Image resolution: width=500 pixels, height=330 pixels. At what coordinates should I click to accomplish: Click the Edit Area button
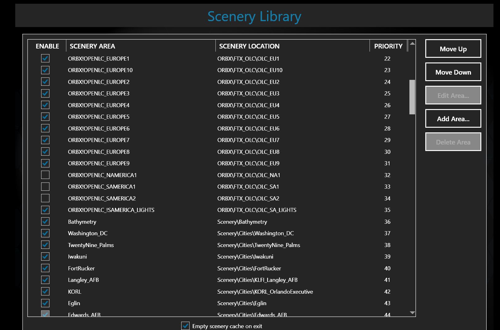coord(453,95)
